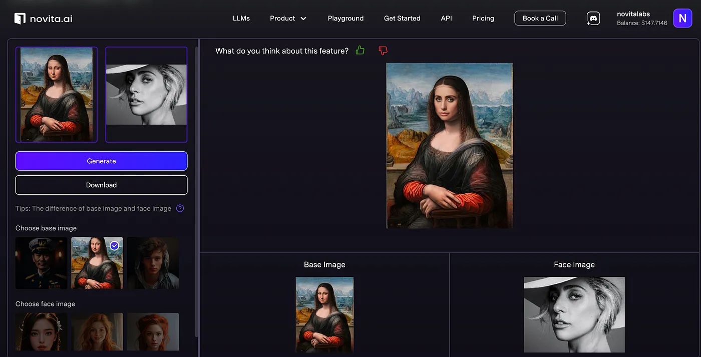Open the Get Started page
The image size is (701, 357).
coord(402,18)
